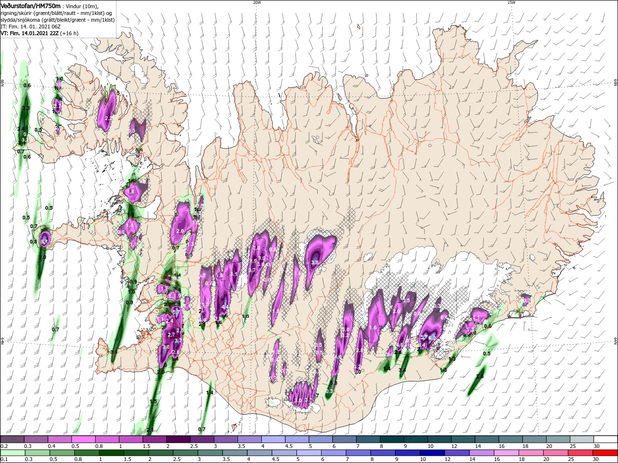Pick the purple snow scale swatch 0.3–0.4

(x=36, y=439)
